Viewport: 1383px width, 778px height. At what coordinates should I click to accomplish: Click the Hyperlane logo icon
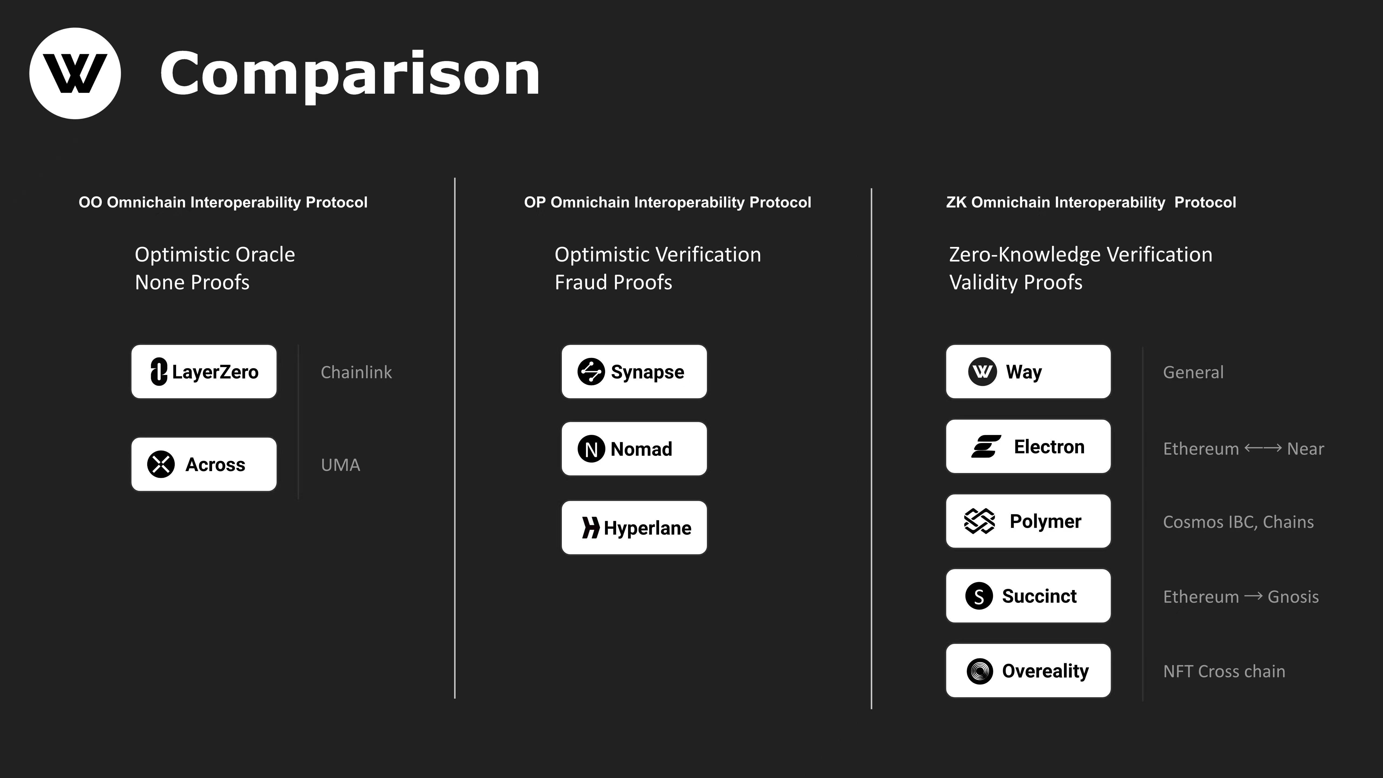point(590,528)
